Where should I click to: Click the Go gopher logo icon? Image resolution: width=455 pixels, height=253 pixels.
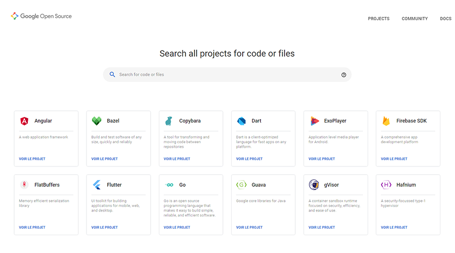(169, 185)
